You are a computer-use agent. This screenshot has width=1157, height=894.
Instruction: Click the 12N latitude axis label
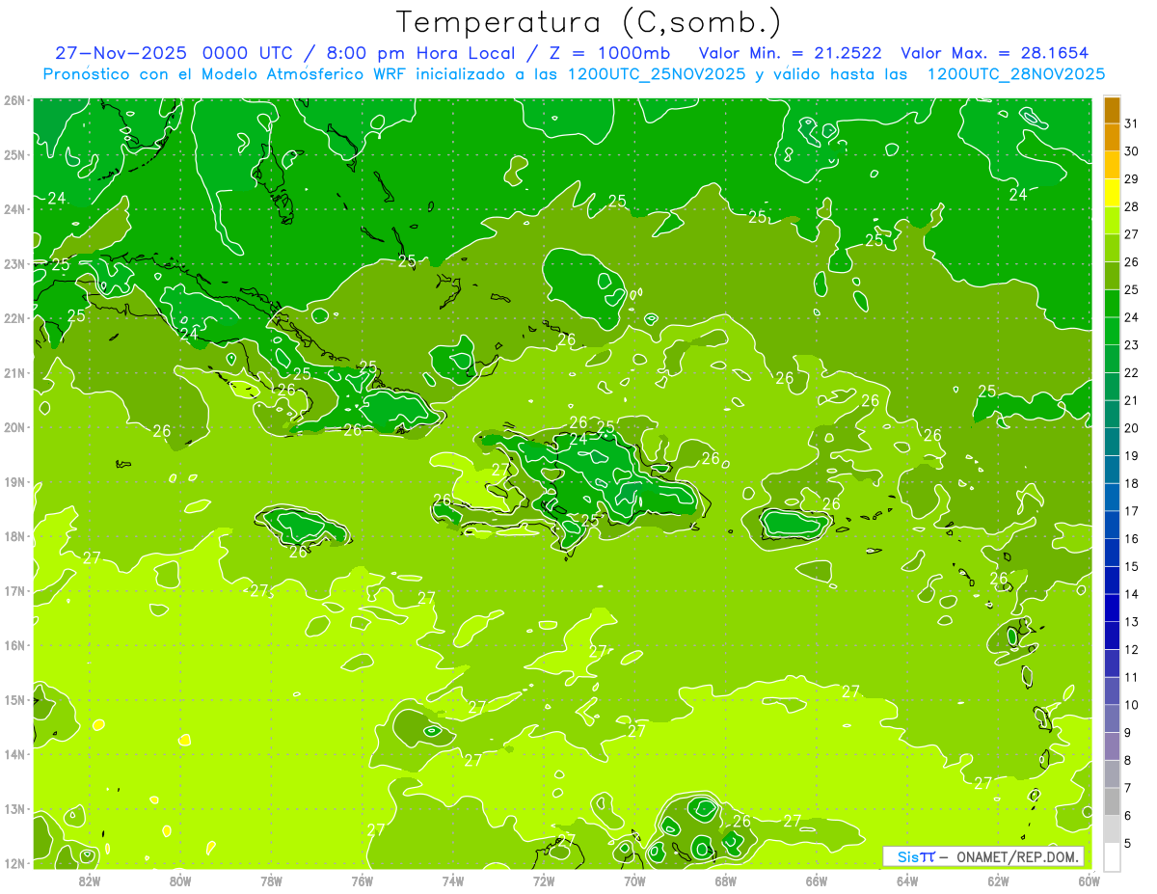tap(14, 863)
